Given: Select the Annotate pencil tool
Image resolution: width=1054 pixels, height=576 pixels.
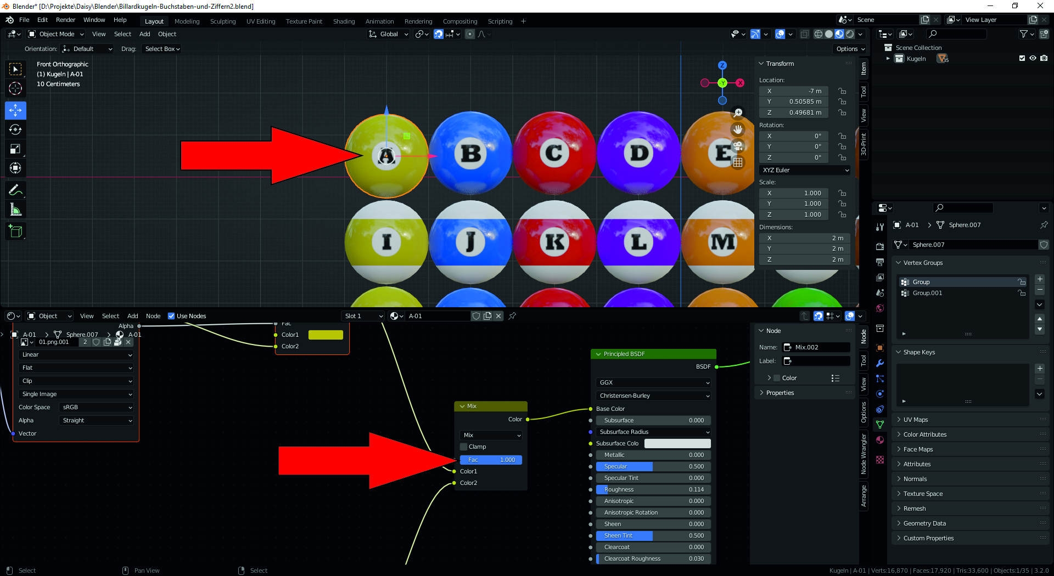Looking at the screenshot, I should click(x=15, y=190).
